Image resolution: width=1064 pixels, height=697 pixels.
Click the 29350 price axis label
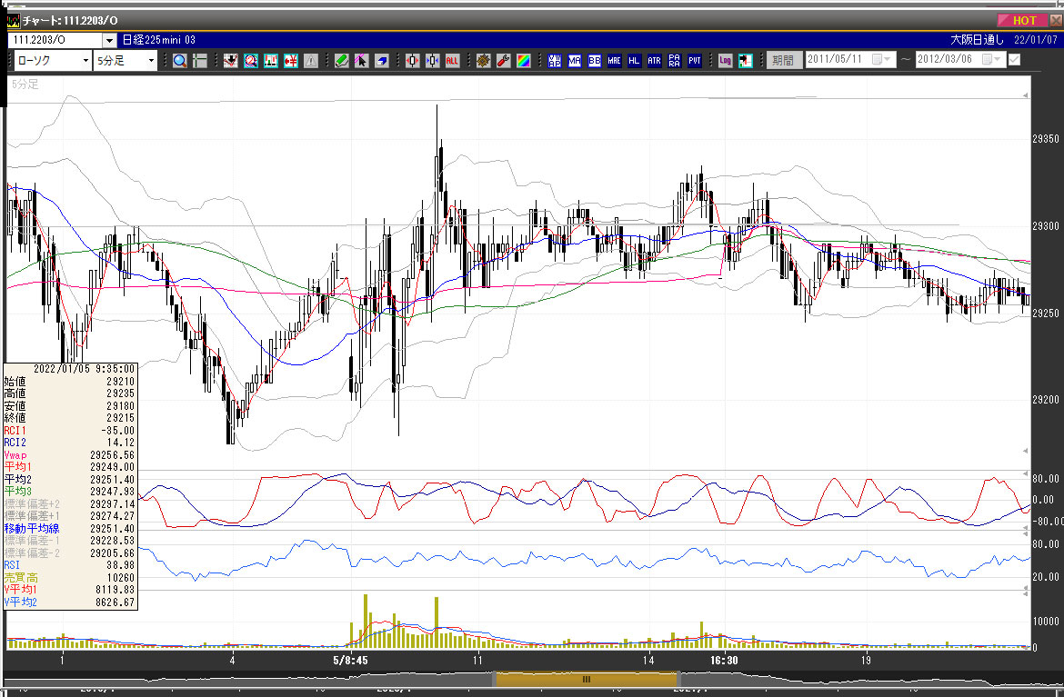tap(1046, 139)
